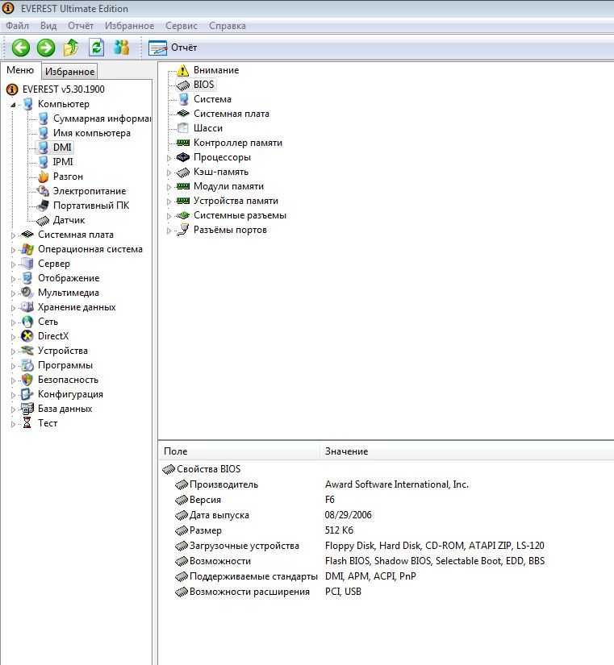This screenshot has height=665, width=614.
Task: Generate a report with the Отчёт toolbar button
Action: tap(173, 48)
